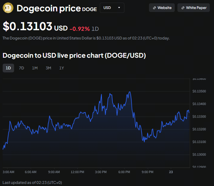Switch to the 7D chart range
This screenshot has height=186, width=214.
[22, 68]
